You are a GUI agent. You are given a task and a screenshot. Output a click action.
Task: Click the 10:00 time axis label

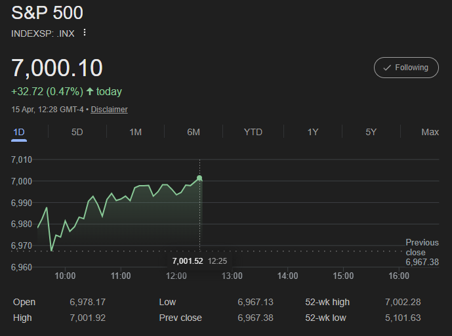point(65,276)
